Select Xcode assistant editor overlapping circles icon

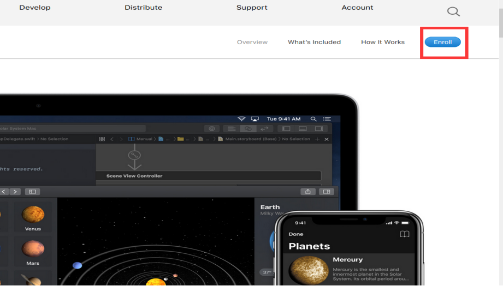pos(248,129)
